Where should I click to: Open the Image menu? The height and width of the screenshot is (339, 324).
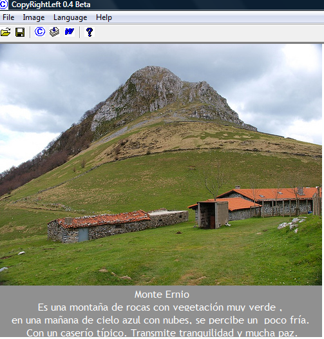click(x=33, y=17)
